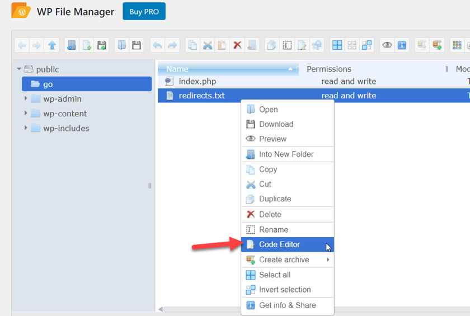Screen dimensions: 470x316
Task: Open the Create archive submenu arrow
Action: click(x=328, y=260)
